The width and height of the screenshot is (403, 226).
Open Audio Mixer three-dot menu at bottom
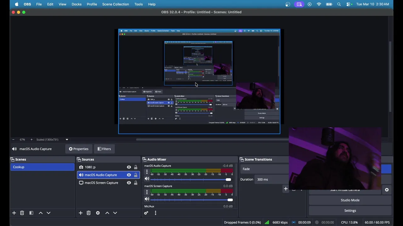(155, 213)
